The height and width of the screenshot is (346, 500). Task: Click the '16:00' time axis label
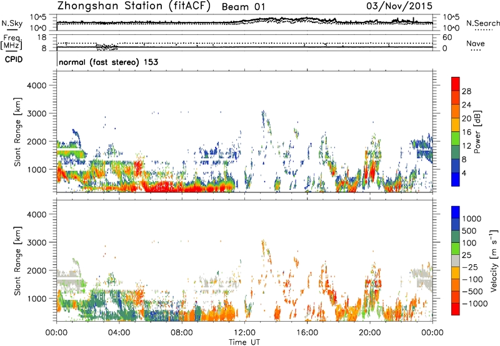click(x=307, y=333)
